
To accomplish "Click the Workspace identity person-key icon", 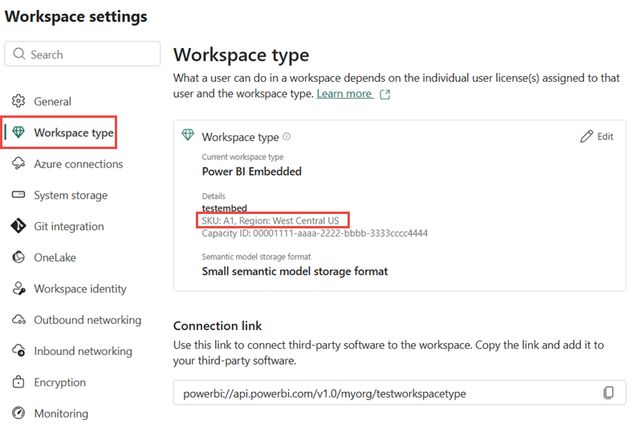I will pos(18,289).
